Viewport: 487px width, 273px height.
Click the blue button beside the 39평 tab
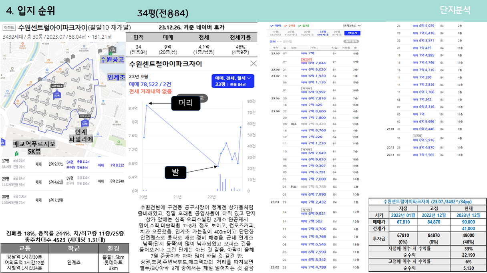353,33
